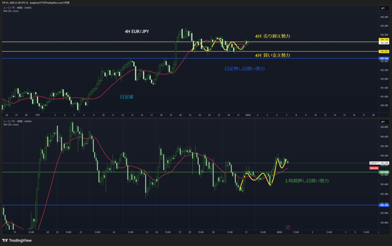
Task: Select green 183.858 price label on lower chart
Action: [x=384, y=172]
